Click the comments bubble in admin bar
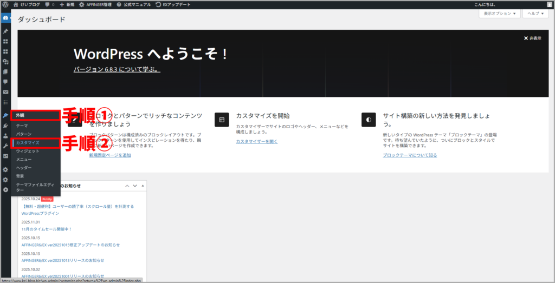This screenshot has height=283, width=555. [49, 4]
